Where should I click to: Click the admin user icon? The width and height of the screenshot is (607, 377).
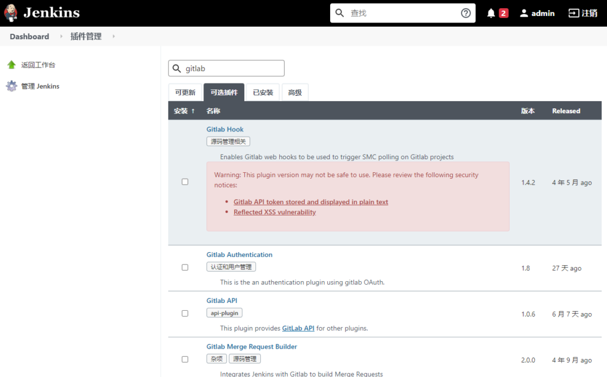point(524,13)
